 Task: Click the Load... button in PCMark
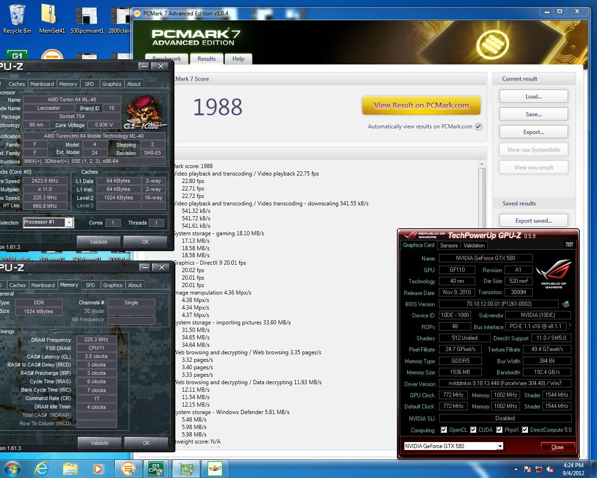coord(534,97)
